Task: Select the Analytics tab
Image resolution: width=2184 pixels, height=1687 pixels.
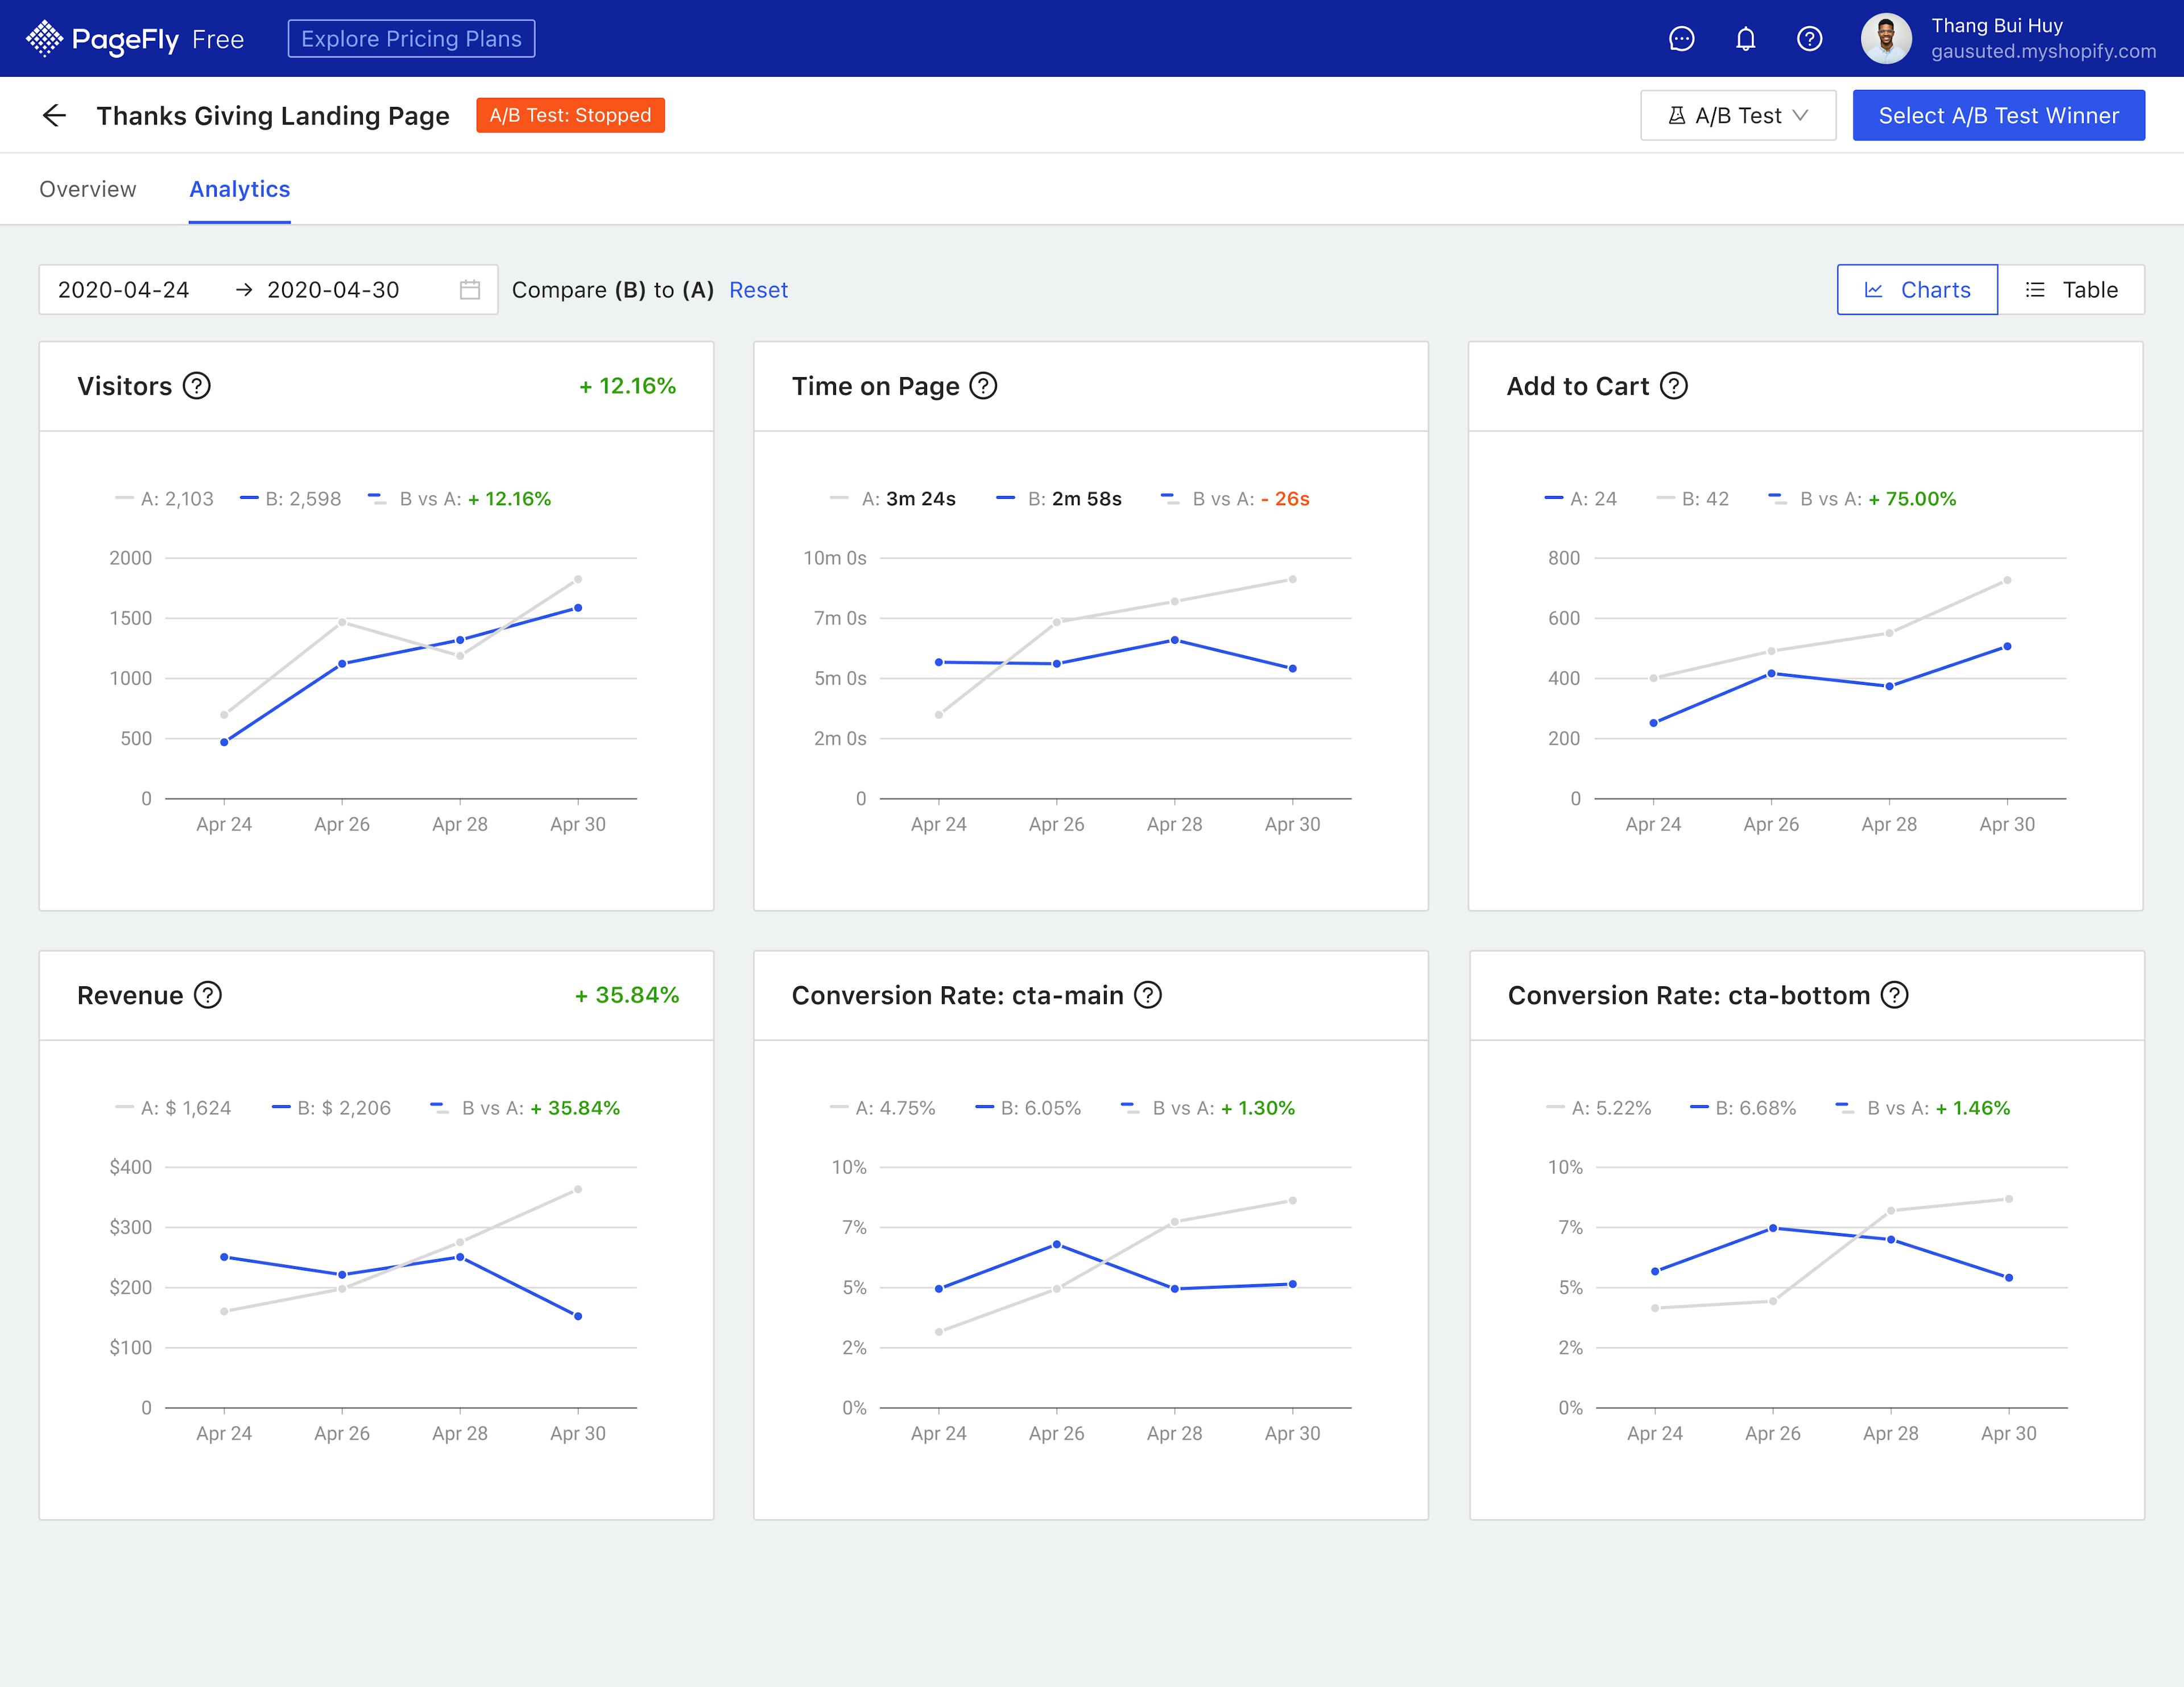Action: pos(240,189)
